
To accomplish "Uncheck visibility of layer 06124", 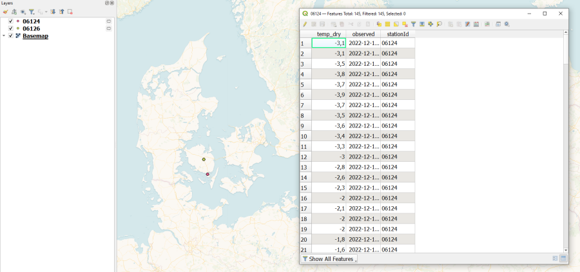I will tap(10, 21).
